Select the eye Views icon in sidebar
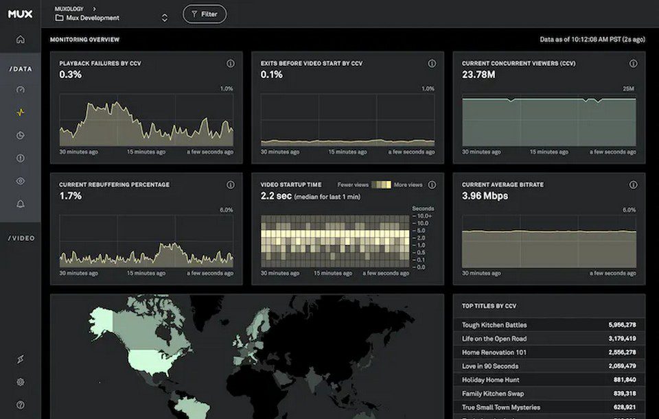This screenshot has height=419, width=659. click(x=20, y=180)
